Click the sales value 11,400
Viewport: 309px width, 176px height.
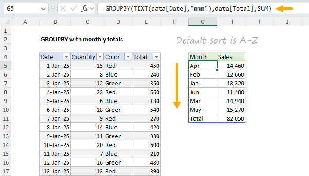click(231, 92)
